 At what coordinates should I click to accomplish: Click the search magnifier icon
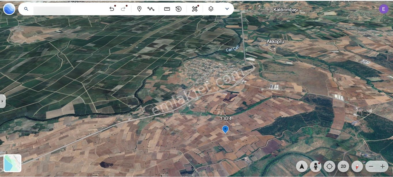[26, 9]
